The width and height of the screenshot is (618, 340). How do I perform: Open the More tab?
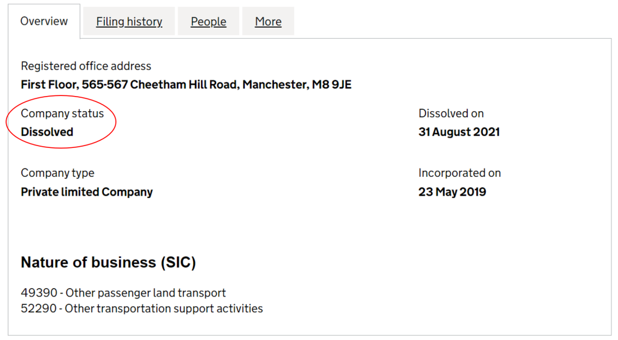tap(268, 22)
